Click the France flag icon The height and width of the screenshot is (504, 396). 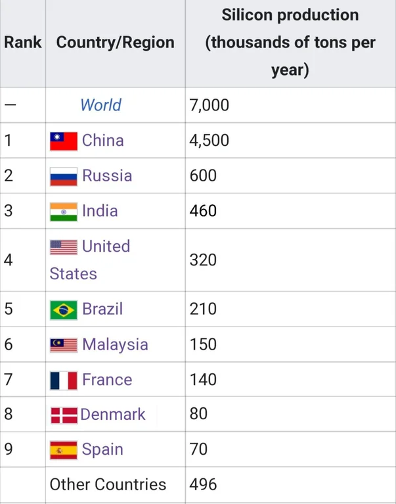64,380
